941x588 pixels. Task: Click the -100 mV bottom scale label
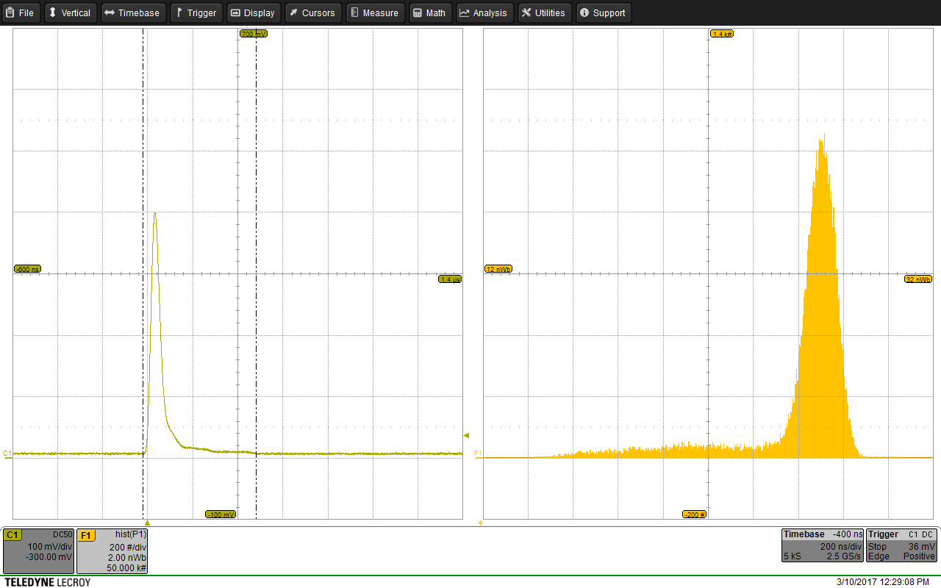pyautogui.click(x=220, y=514)
